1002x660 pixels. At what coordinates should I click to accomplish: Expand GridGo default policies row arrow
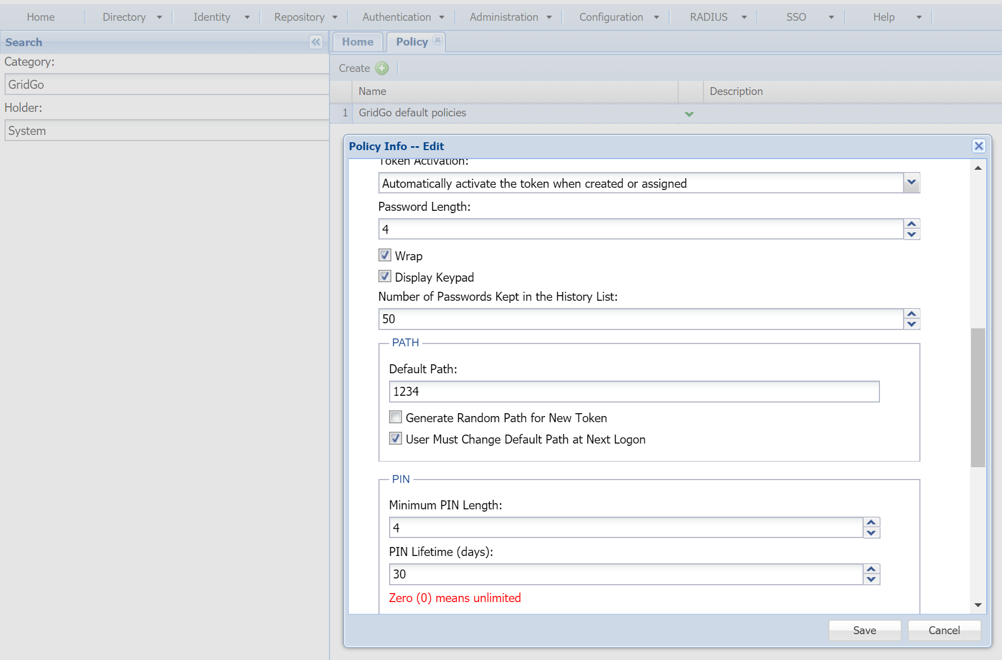(x=689, y=114)
